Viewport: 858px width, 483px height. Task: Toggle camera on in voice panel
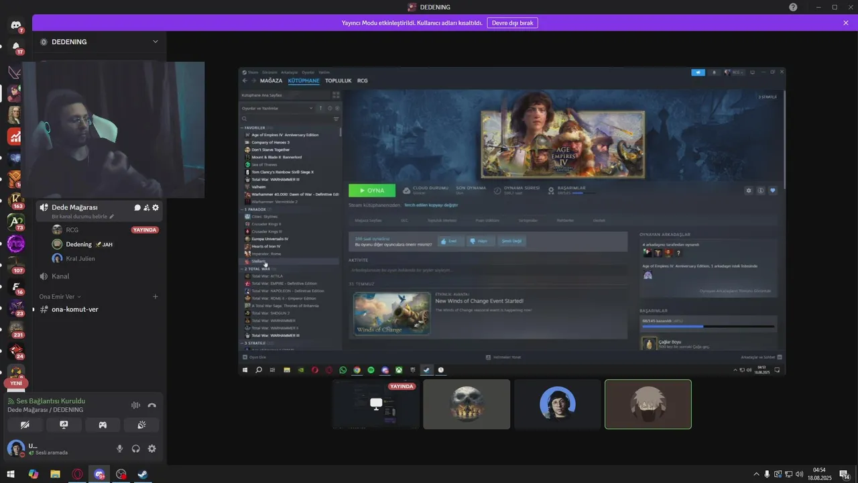[x=25, y=425]
